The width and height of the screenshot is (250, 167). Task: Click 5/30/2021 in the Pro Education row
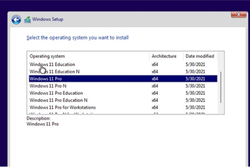click(x=195, y=93)
